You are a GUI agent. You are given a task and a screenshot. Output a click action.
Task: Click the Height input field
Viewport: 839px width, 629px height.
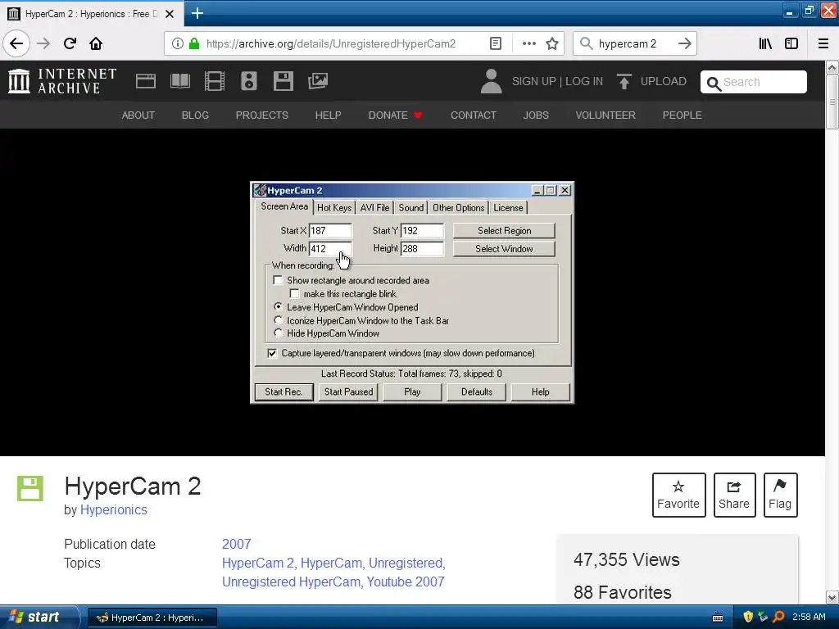(x=422, y=248)
